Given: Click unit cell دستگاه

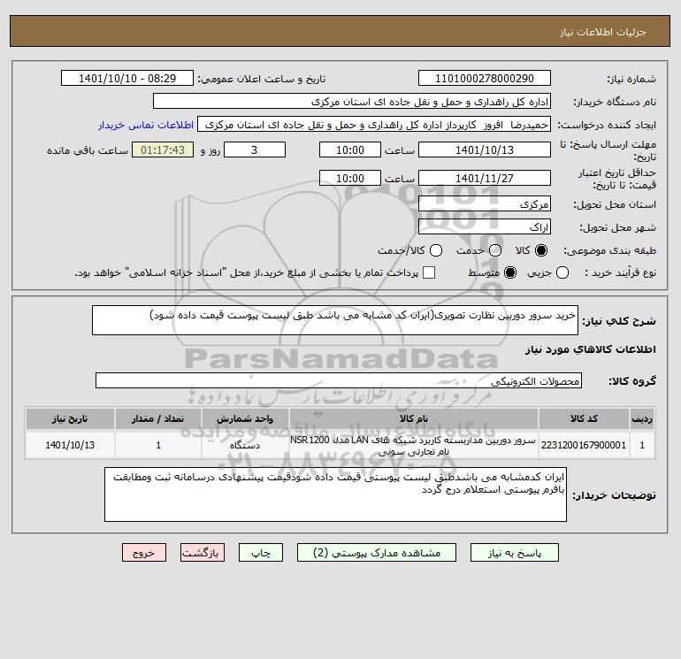Looking at the screenshot, I should [245, 445].
